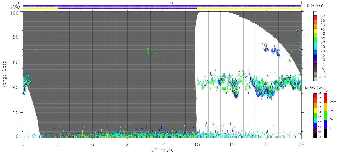Click the TX Freq row label
This screenshot has height=156, width=339.
pyautogui.click(x=15, y=8)
